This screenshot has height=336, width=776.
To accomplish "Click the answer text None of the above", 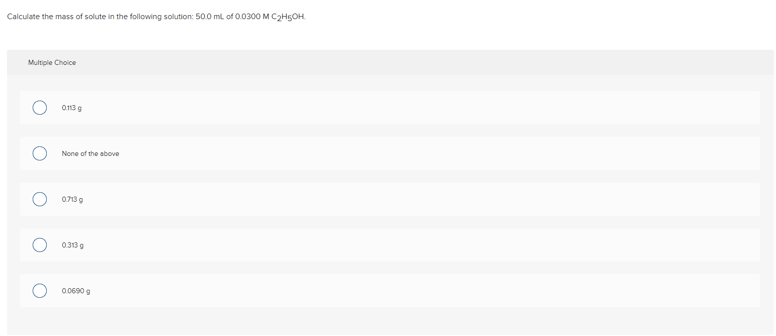I will [90, 153].
